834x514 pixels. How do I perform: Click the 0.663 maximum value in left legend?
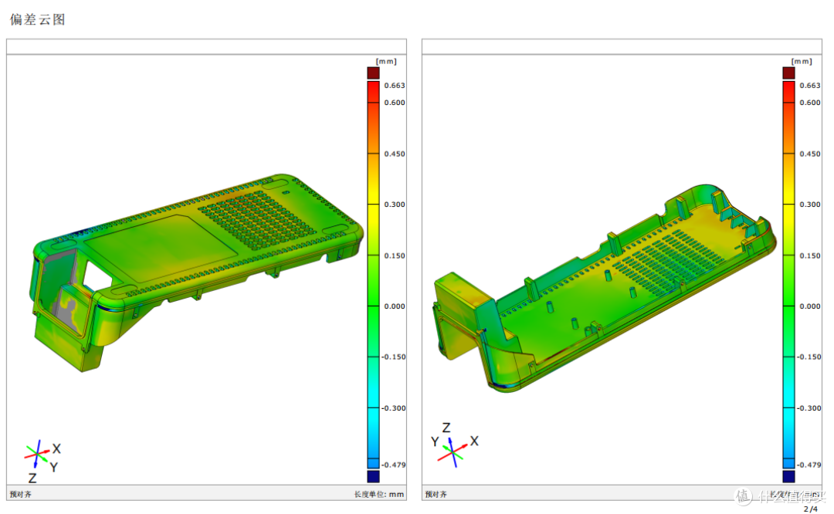pyautogui.click(x=394, y=86)
